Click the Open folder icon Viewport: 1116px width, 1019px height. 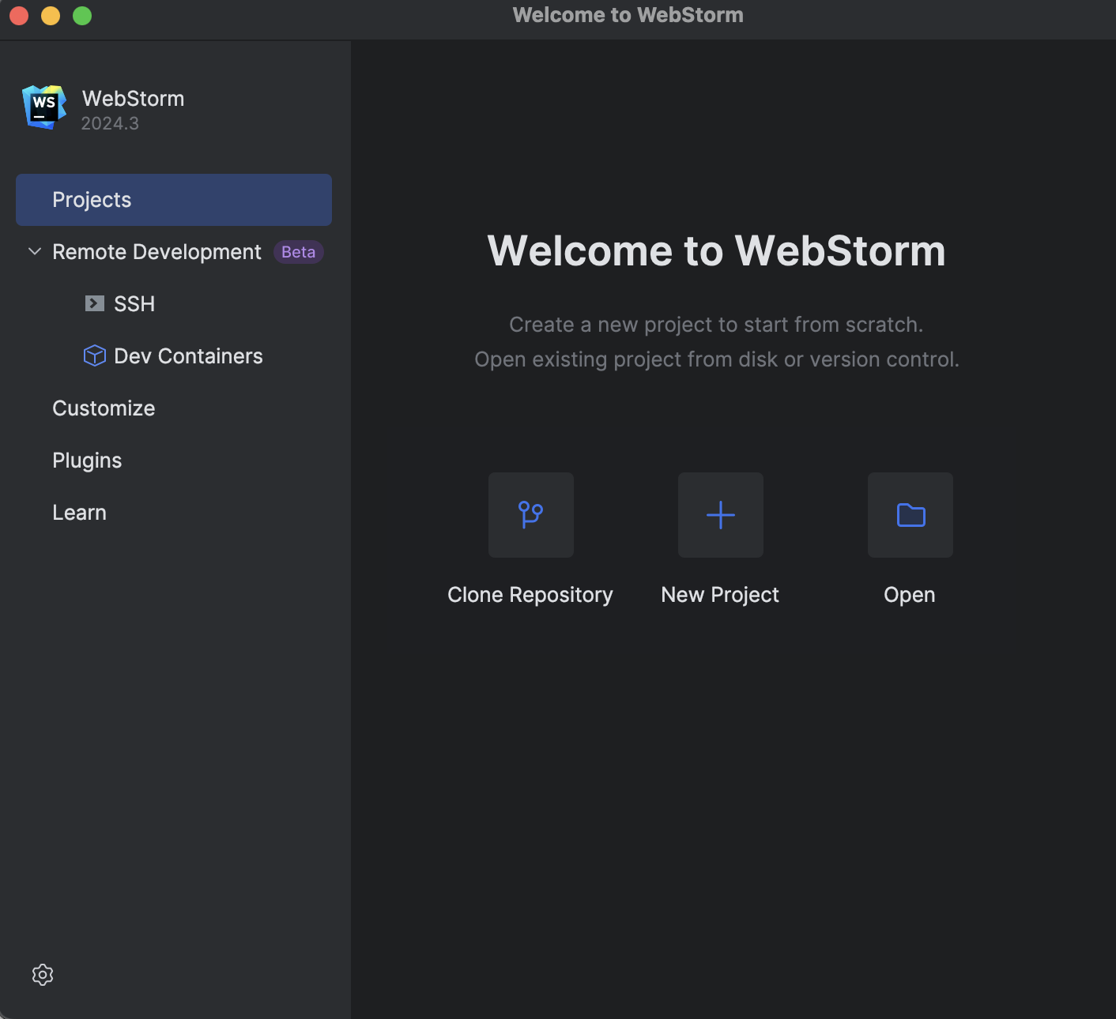pyautogui.click(x=910, y=514)
